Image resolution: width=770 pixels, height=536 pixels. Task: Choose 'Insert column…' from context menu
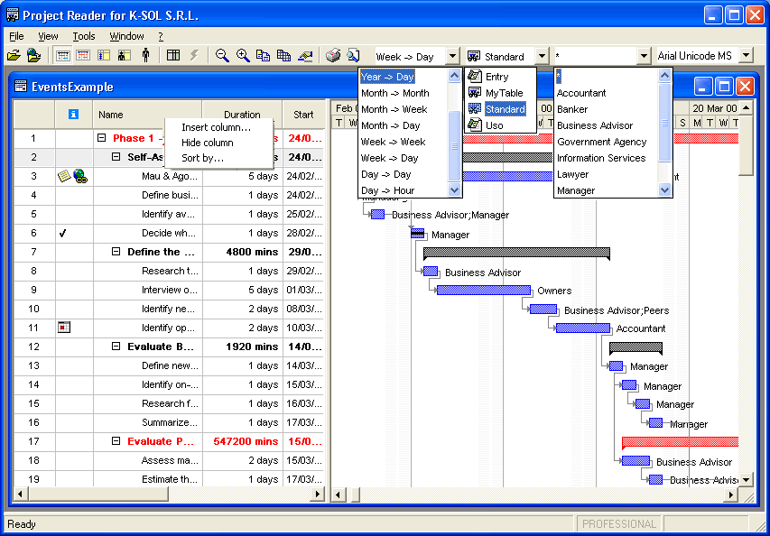216,127
